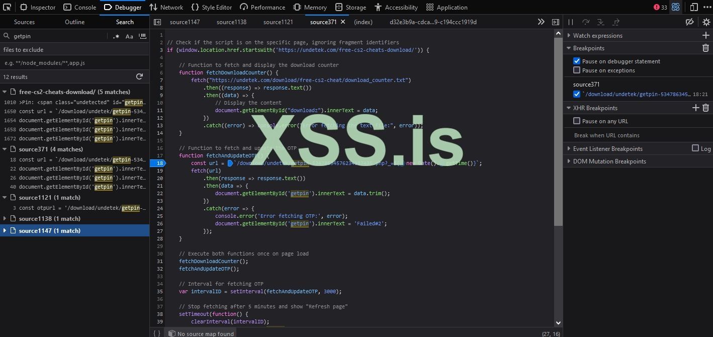Toggle whole word search option
The height and width of the screenshot is (337, 713).
coord(142,36)
